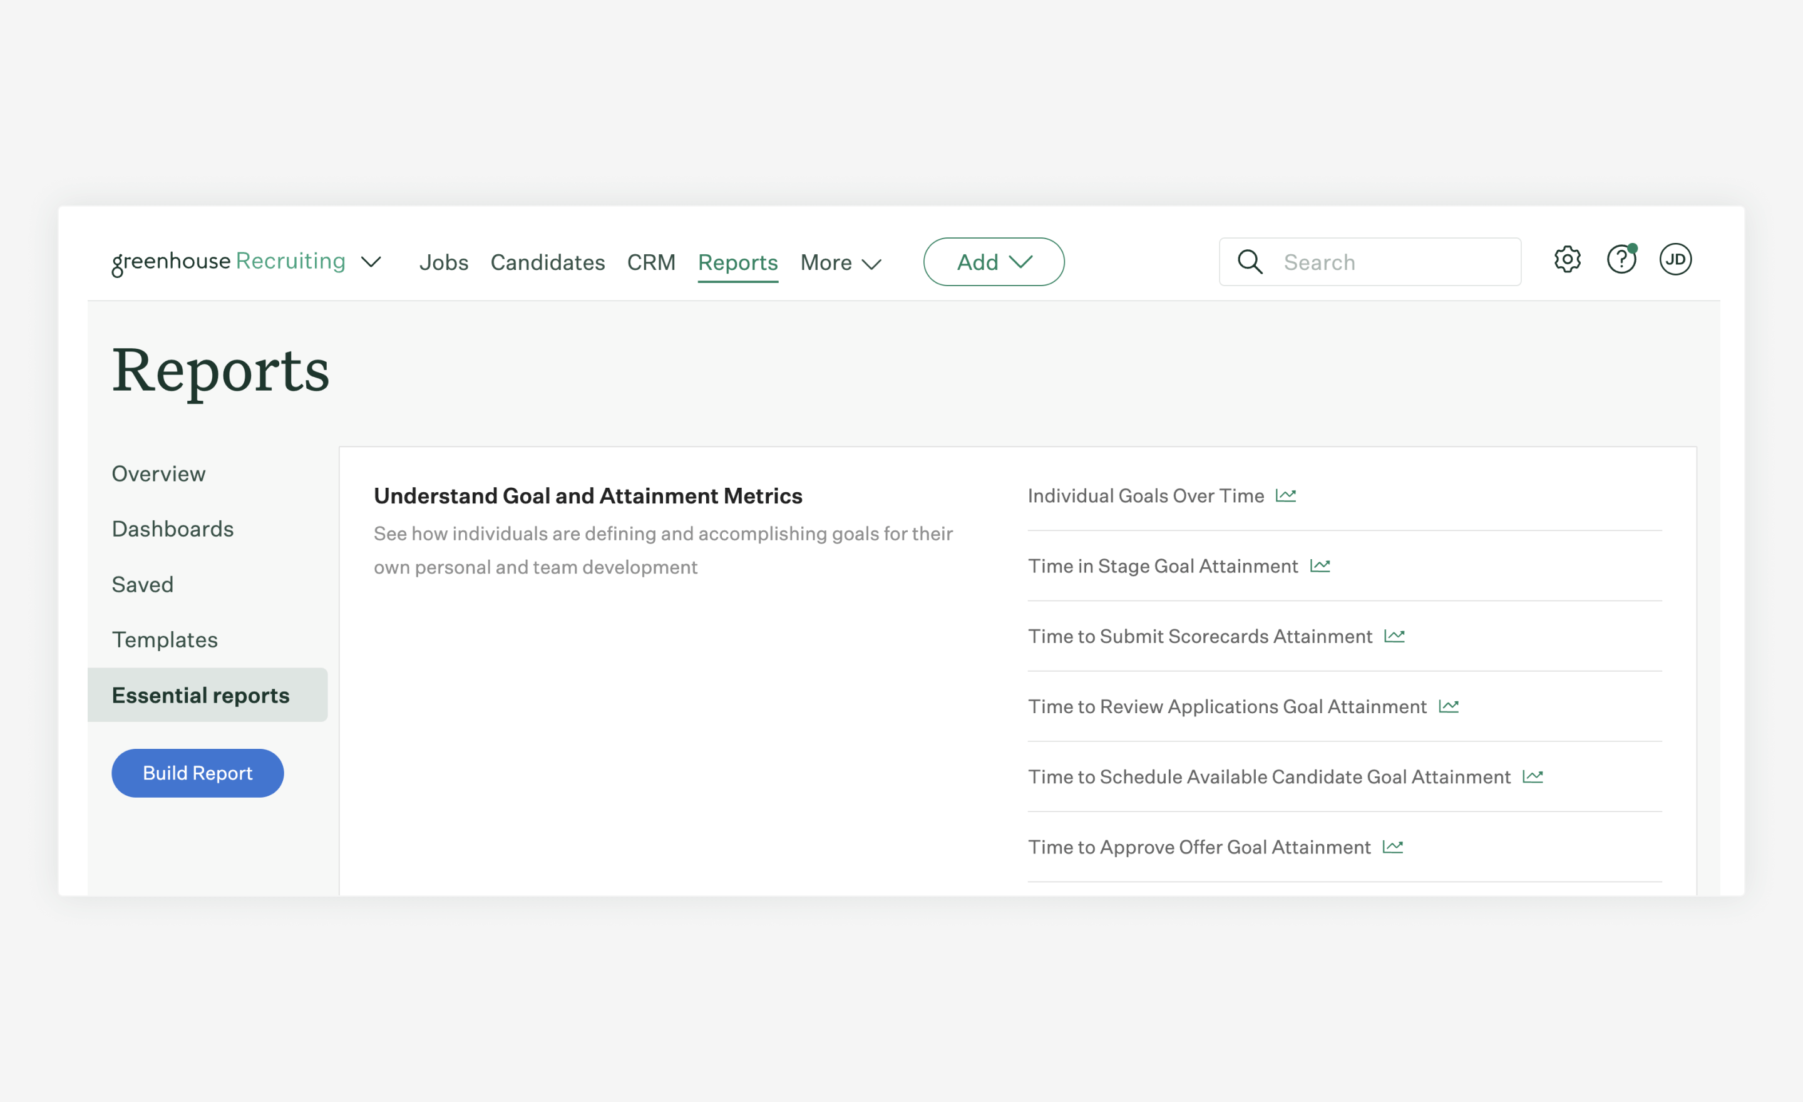This screenshot has width=1803, height=1102.
Task: Open the JD profile avatar
Action: (x=1676, y=260)
